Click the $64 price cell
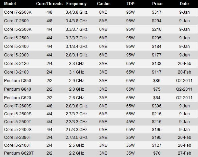This screenshot has width=198, height=157. click(157, 97)
